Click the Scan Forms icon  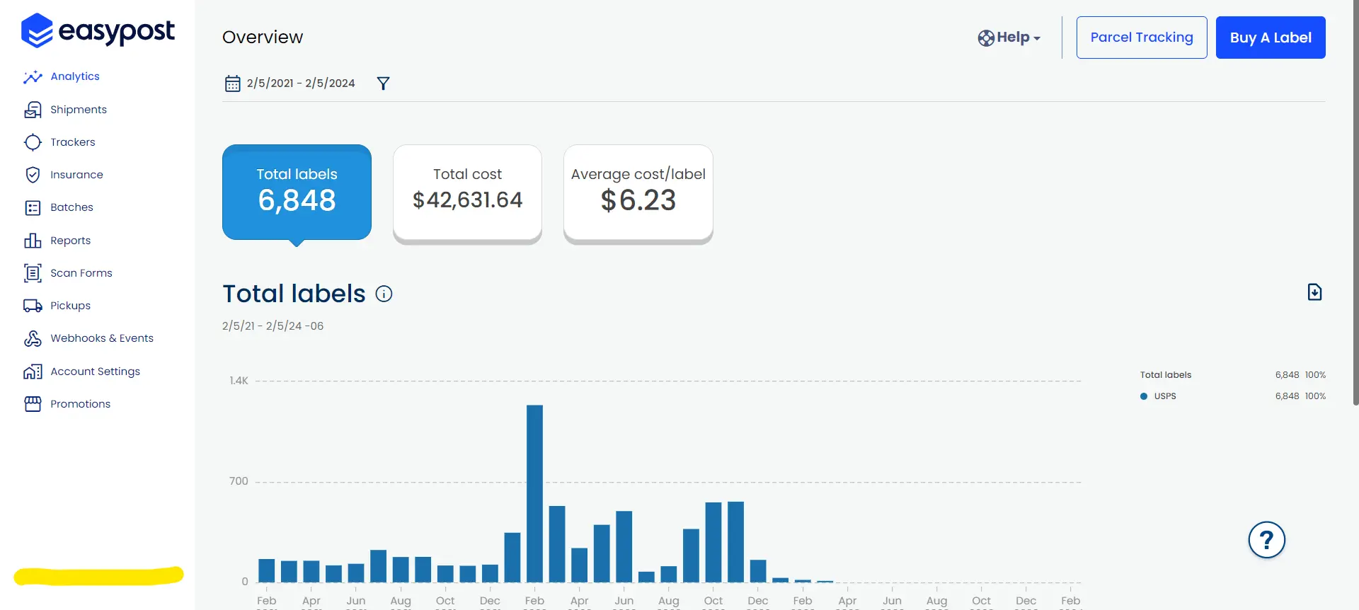33,273
